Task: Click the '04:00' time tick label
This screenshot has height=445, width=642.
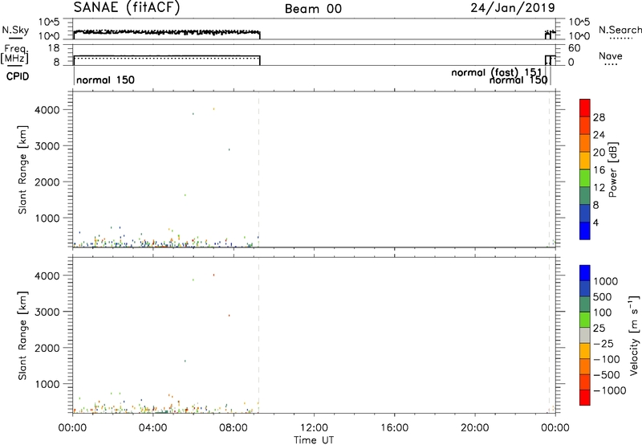Action: (x=153, y=428)
